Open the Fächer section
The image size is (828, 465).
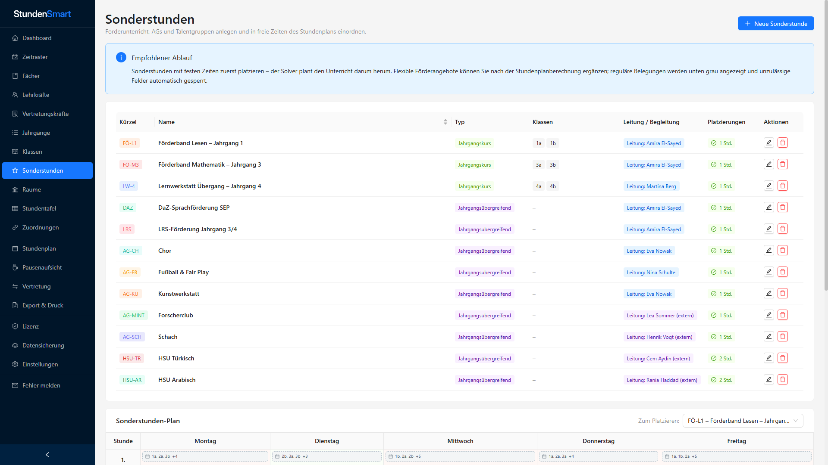47,76
